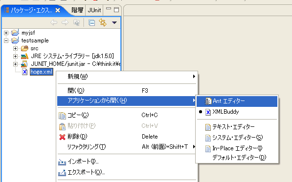Click the hoge.xml file icon
292x182 pixels.
(25, 72)
